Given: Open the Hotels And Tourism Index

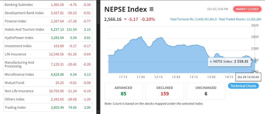Looking at the screenshot, I should pyautogui.click(x=24, y=29).
